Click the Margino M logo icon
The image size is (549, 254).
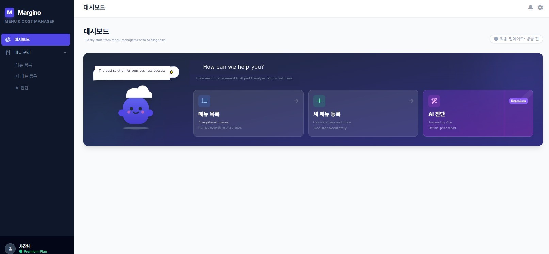[10, 13]
